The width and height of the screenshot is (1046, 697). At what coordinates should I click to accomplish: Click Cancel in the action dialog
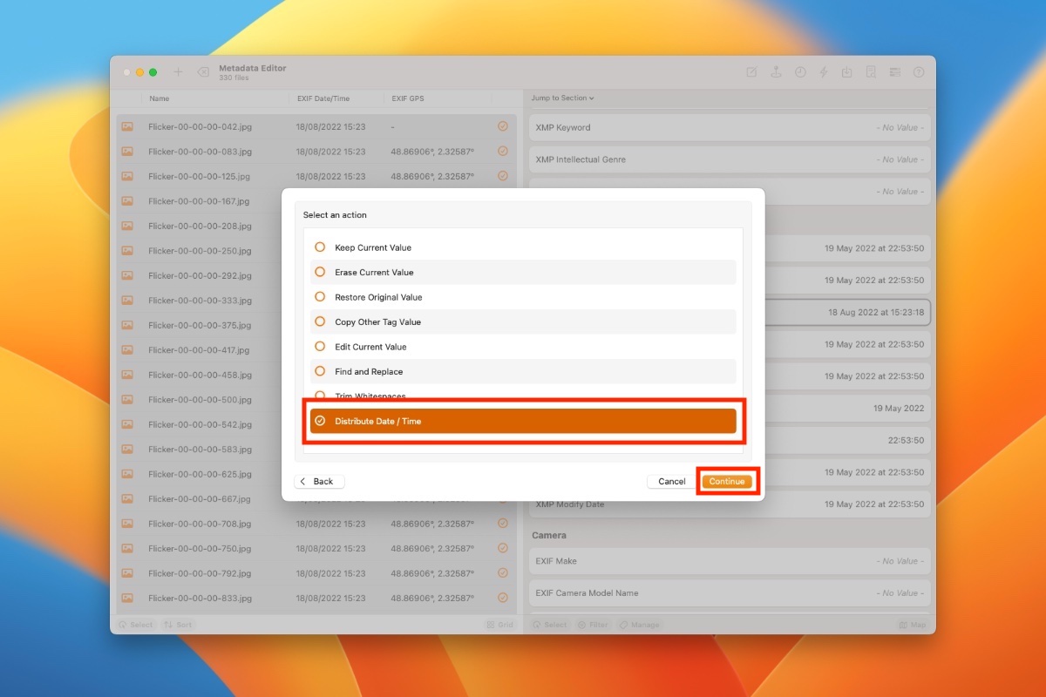coord(672,482)
